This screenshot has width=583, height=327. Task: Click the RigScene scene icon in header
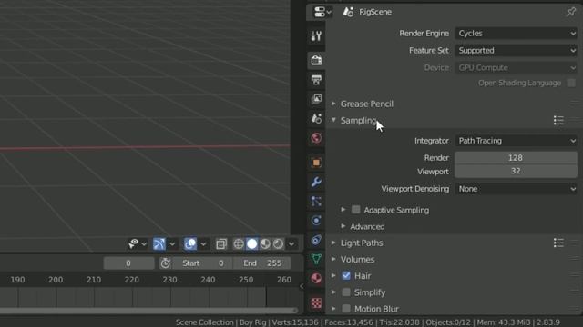pyautogui.click(x=348, y=12)
